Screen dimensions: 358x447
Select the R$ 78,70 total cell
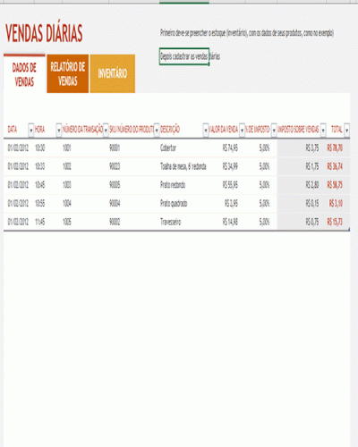tap(335, 148)
